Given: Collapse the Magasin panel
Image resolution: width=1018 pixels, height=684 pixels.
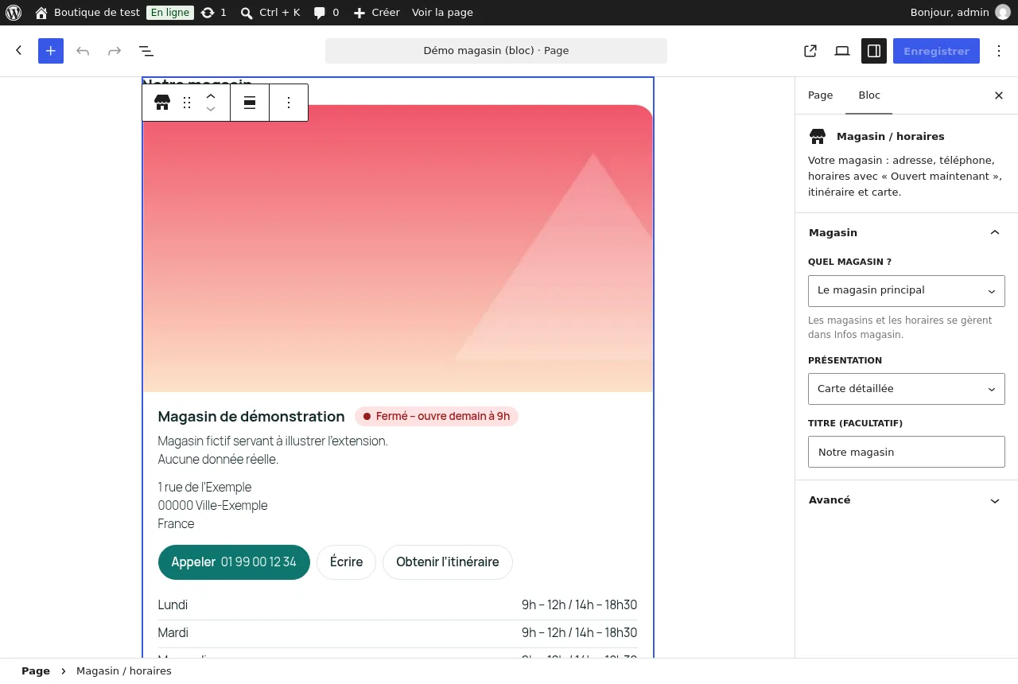Looking at the screenshot, I should 907,232.
